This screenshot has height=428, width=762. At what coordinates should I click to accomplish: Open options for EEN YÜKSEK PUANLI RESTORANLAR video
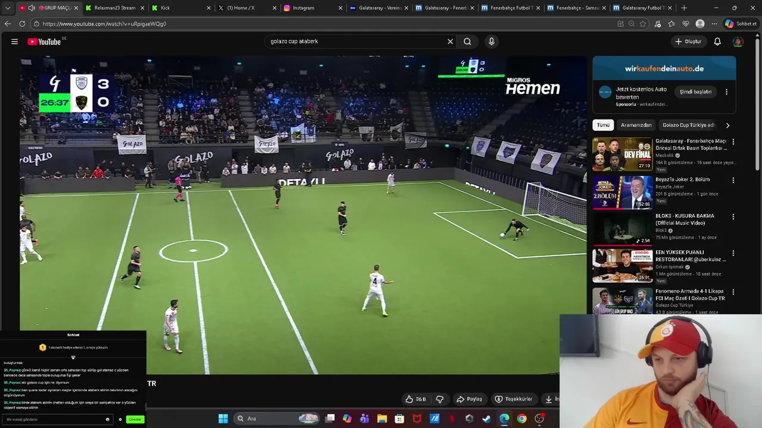point(733,253)
